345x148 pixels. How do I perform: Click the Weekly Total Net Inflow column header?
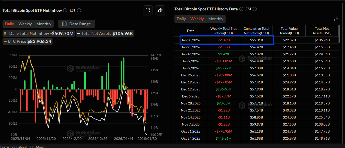[223, 31]
